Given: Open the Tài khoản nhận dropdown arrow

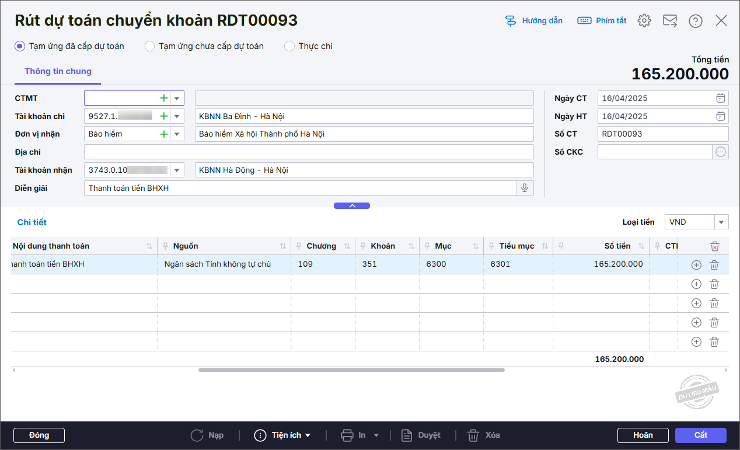Looking at the screenshot, I should (177, 170).
